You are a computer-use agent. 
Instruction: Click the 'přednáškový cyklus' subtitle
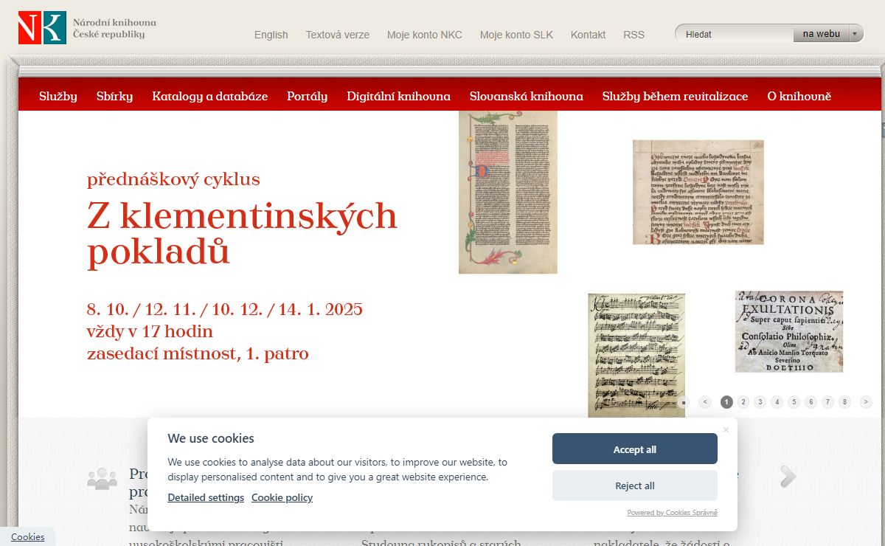tap(174, 179)
